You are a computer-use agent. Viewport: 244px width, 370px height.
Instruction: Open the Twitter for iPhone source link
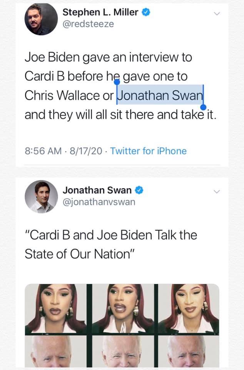[149, 151]
